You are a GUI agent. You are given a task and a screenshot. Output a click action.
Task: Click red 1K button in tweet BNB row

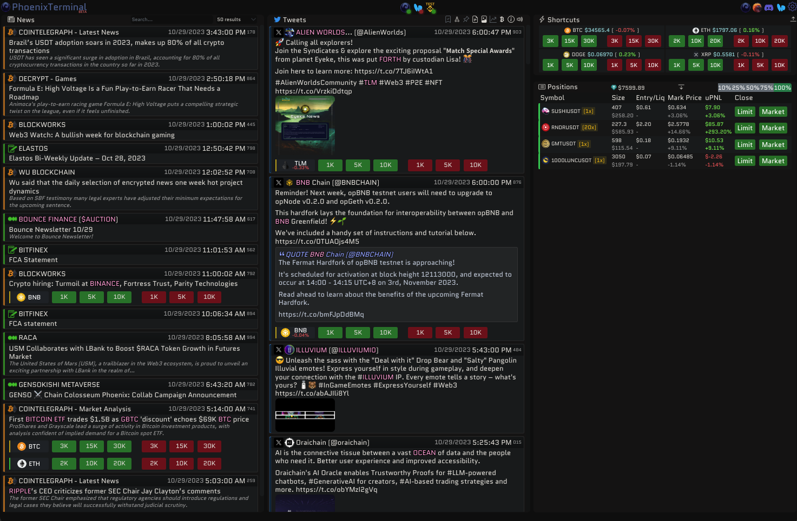click(420, 333)
